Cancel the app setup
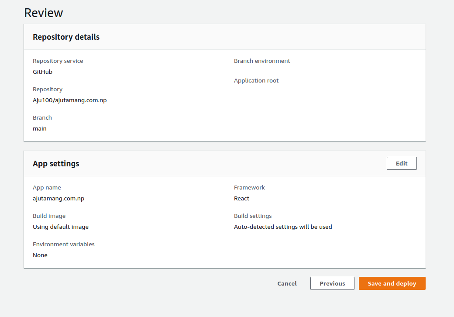The image size is (454, 317). (x=287, y=283)
